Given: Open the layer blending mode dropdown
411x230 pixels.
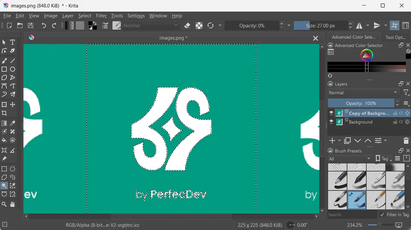Looking at the screenshot, I should (x=363, y=93).
